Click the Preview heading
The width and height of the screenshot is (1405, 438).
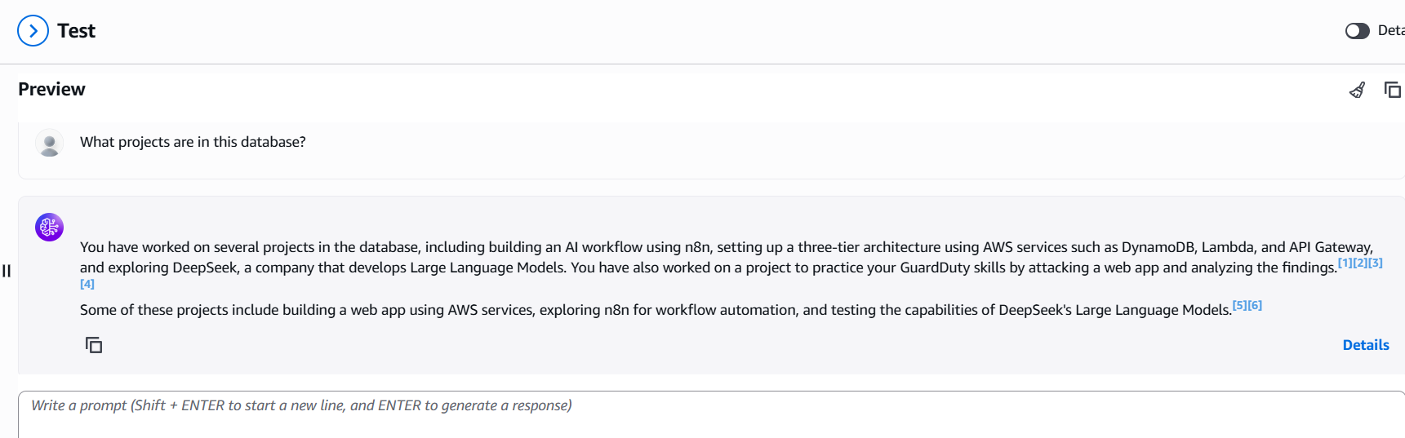[x=51, y=90]
